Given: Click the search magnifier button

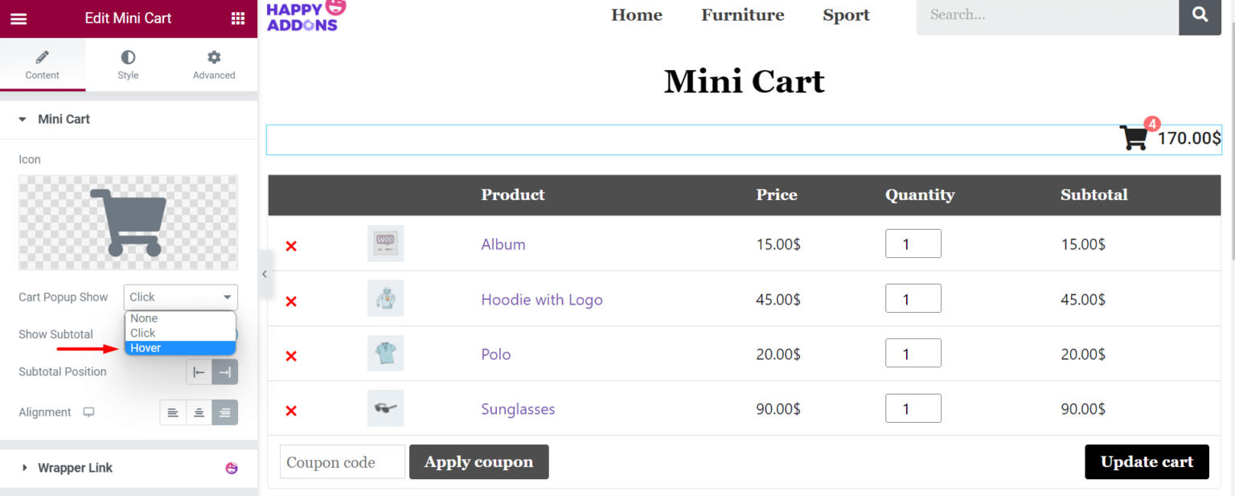Looking at the screenshot, I should tap(1200, 14).
